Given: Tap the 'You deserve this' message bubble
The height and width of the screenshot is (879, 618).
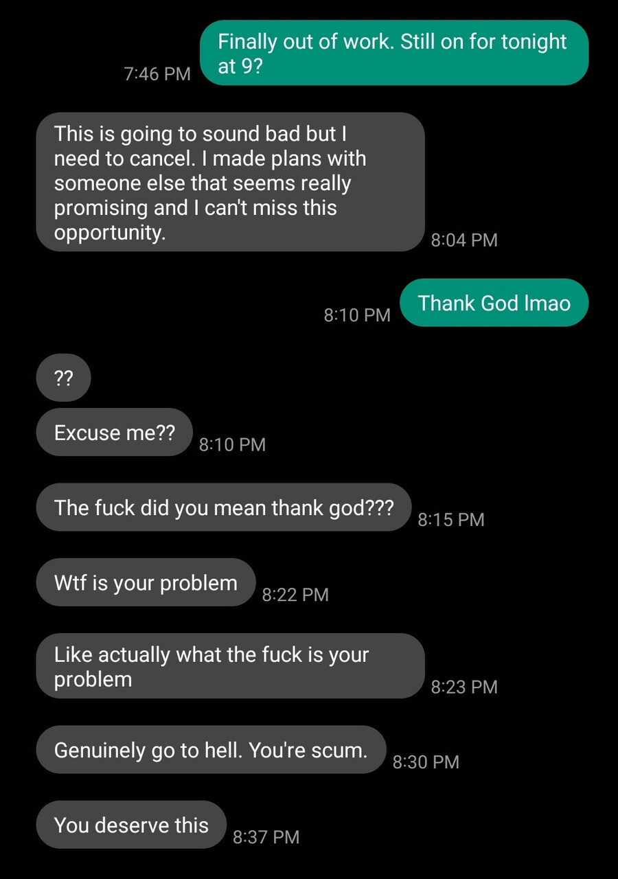Looking at the screenshot, I should pos(131,825).
